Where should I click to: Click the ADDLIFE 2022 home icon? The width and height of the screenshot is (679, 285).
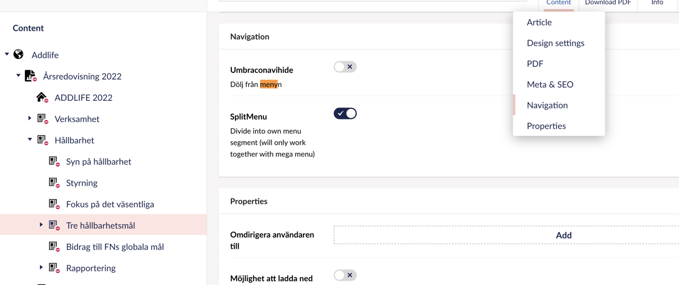[42, 97]
